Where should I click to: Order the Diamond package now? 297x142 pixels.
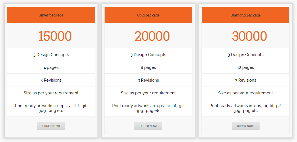pyautogui.click(x=245, y=126)
